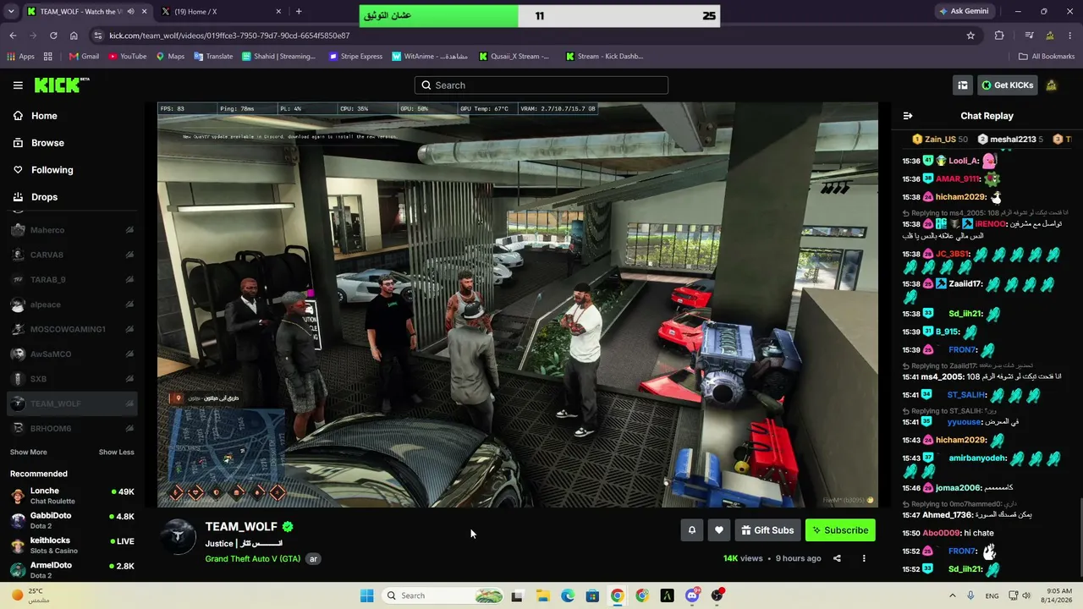This screenshot has width=1083, height=609.
Task: Select the TEAM_WOLF Kick tab
Action: point(86,12)
